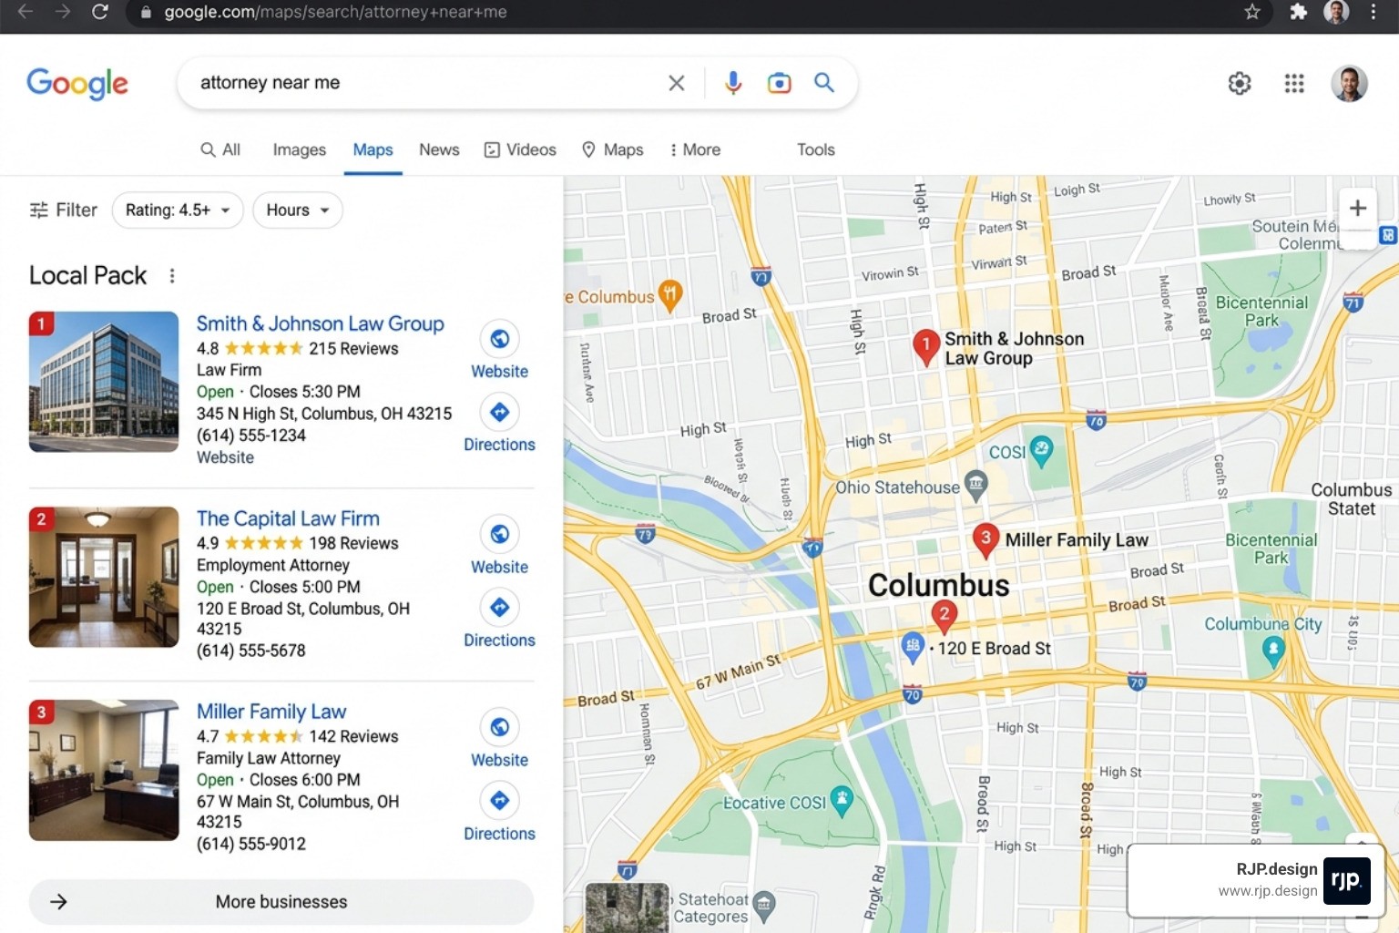Click the Google logo
This screenshot has width=1399, height=933.
[77, 83]
